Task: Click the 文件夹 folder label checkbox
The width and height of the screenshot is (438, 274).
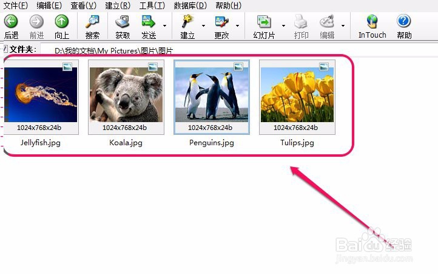Action: point(5,49)
